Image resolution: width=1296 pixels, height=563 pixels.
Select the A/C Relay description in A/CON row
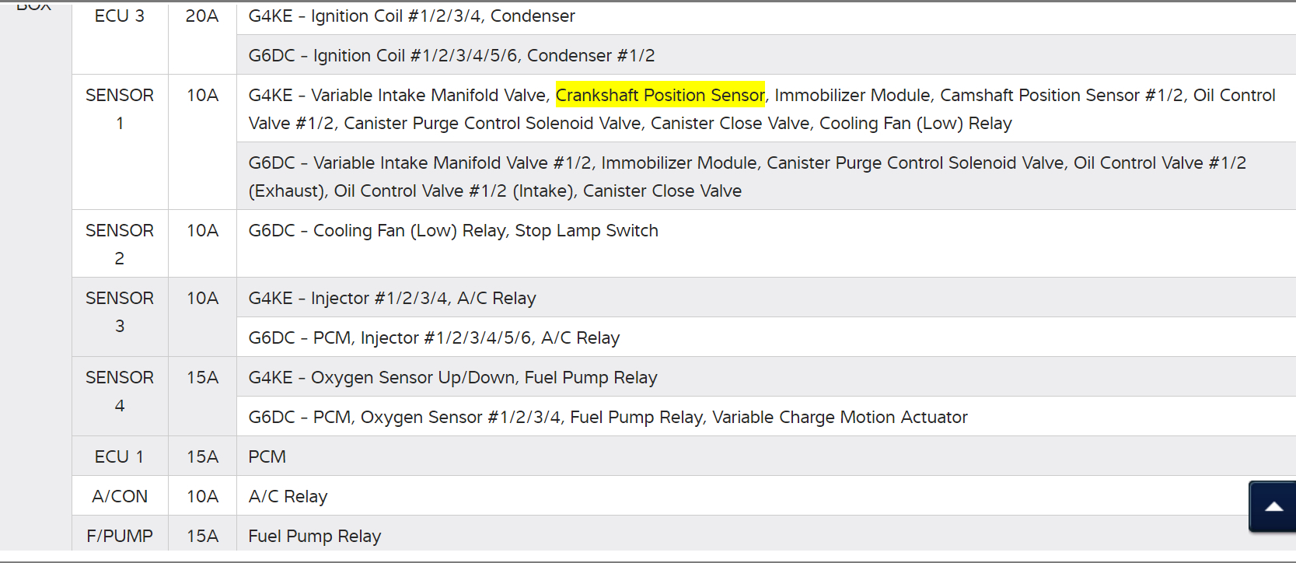tap(288, 496)
